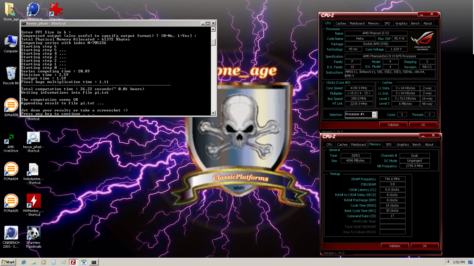This screenshot has width=474, height=266.
Task: Launch the 3DMark03 shortcut
Action: pyautogui.click(x=11, y=105)
